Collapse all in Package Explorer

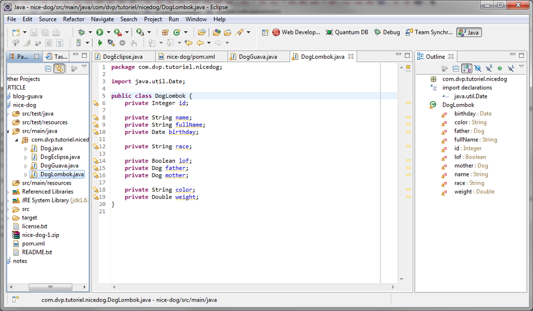48,68
